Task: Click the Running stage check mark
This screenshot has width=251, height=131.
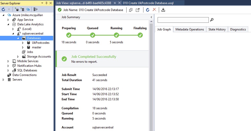Action: tap(116, 35)
